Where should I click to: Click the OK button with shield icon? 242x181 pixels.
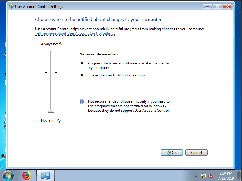(x=171, y=152)
